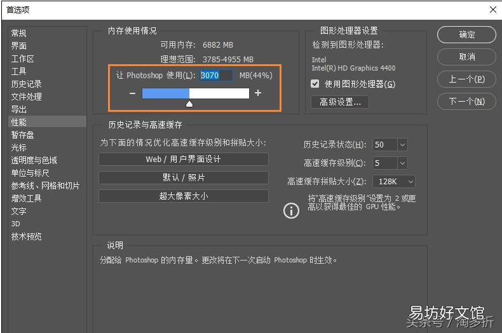Click the 历史记录状态 field showing 50
Viewport: 502px width, 333px height.
(385, 145)
